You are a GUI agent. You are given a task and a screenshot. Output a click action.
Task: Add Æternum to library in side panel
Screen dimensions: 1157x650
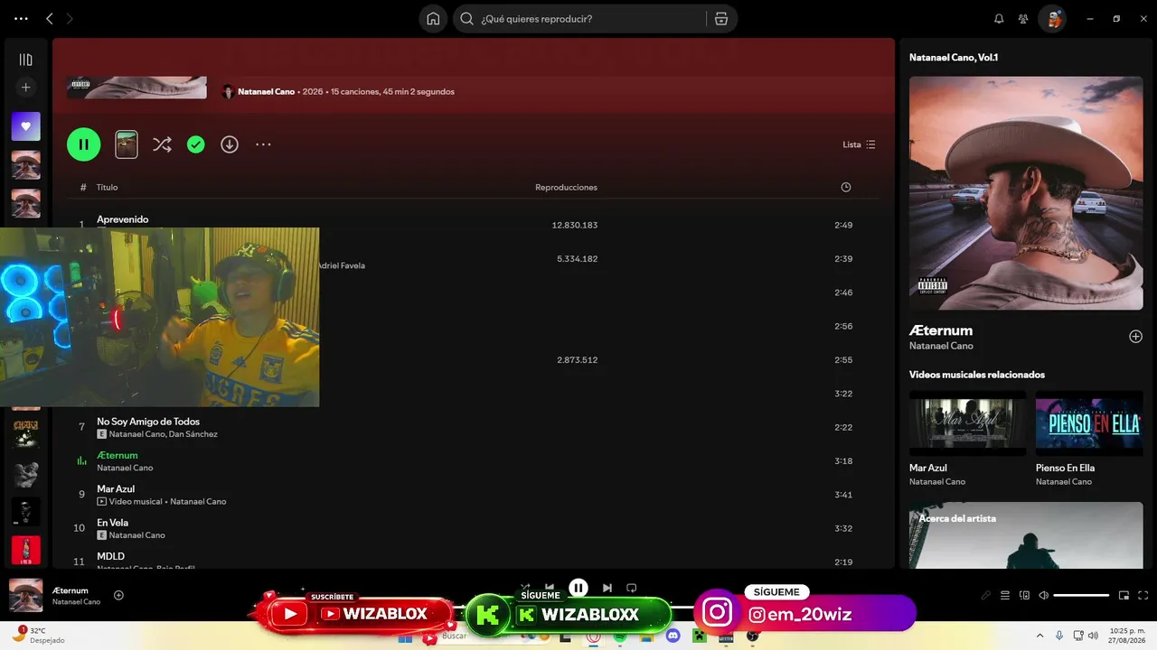1135,337
